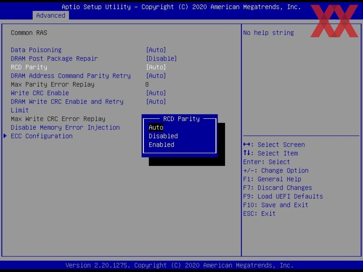The height and width of the screenshot is (272, 363).
Task: Select DRAM Post Package Repair setting
Action: [54, 58]
